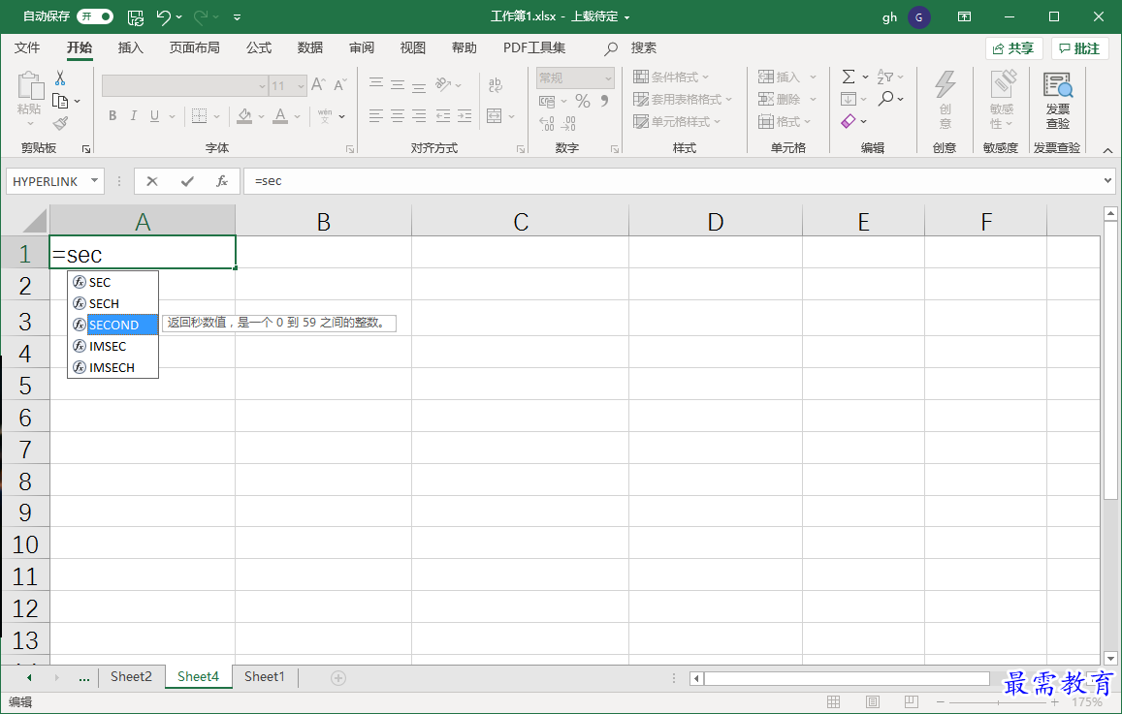The width and height of the screenshot is (1122, 714).
Task: Click the Font Color A swatch
Action: 280,116
